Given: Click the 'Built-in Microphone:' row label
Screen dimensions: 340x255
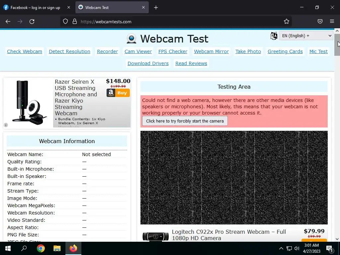Looking at the screenshot, I should [x=31, y=169].
